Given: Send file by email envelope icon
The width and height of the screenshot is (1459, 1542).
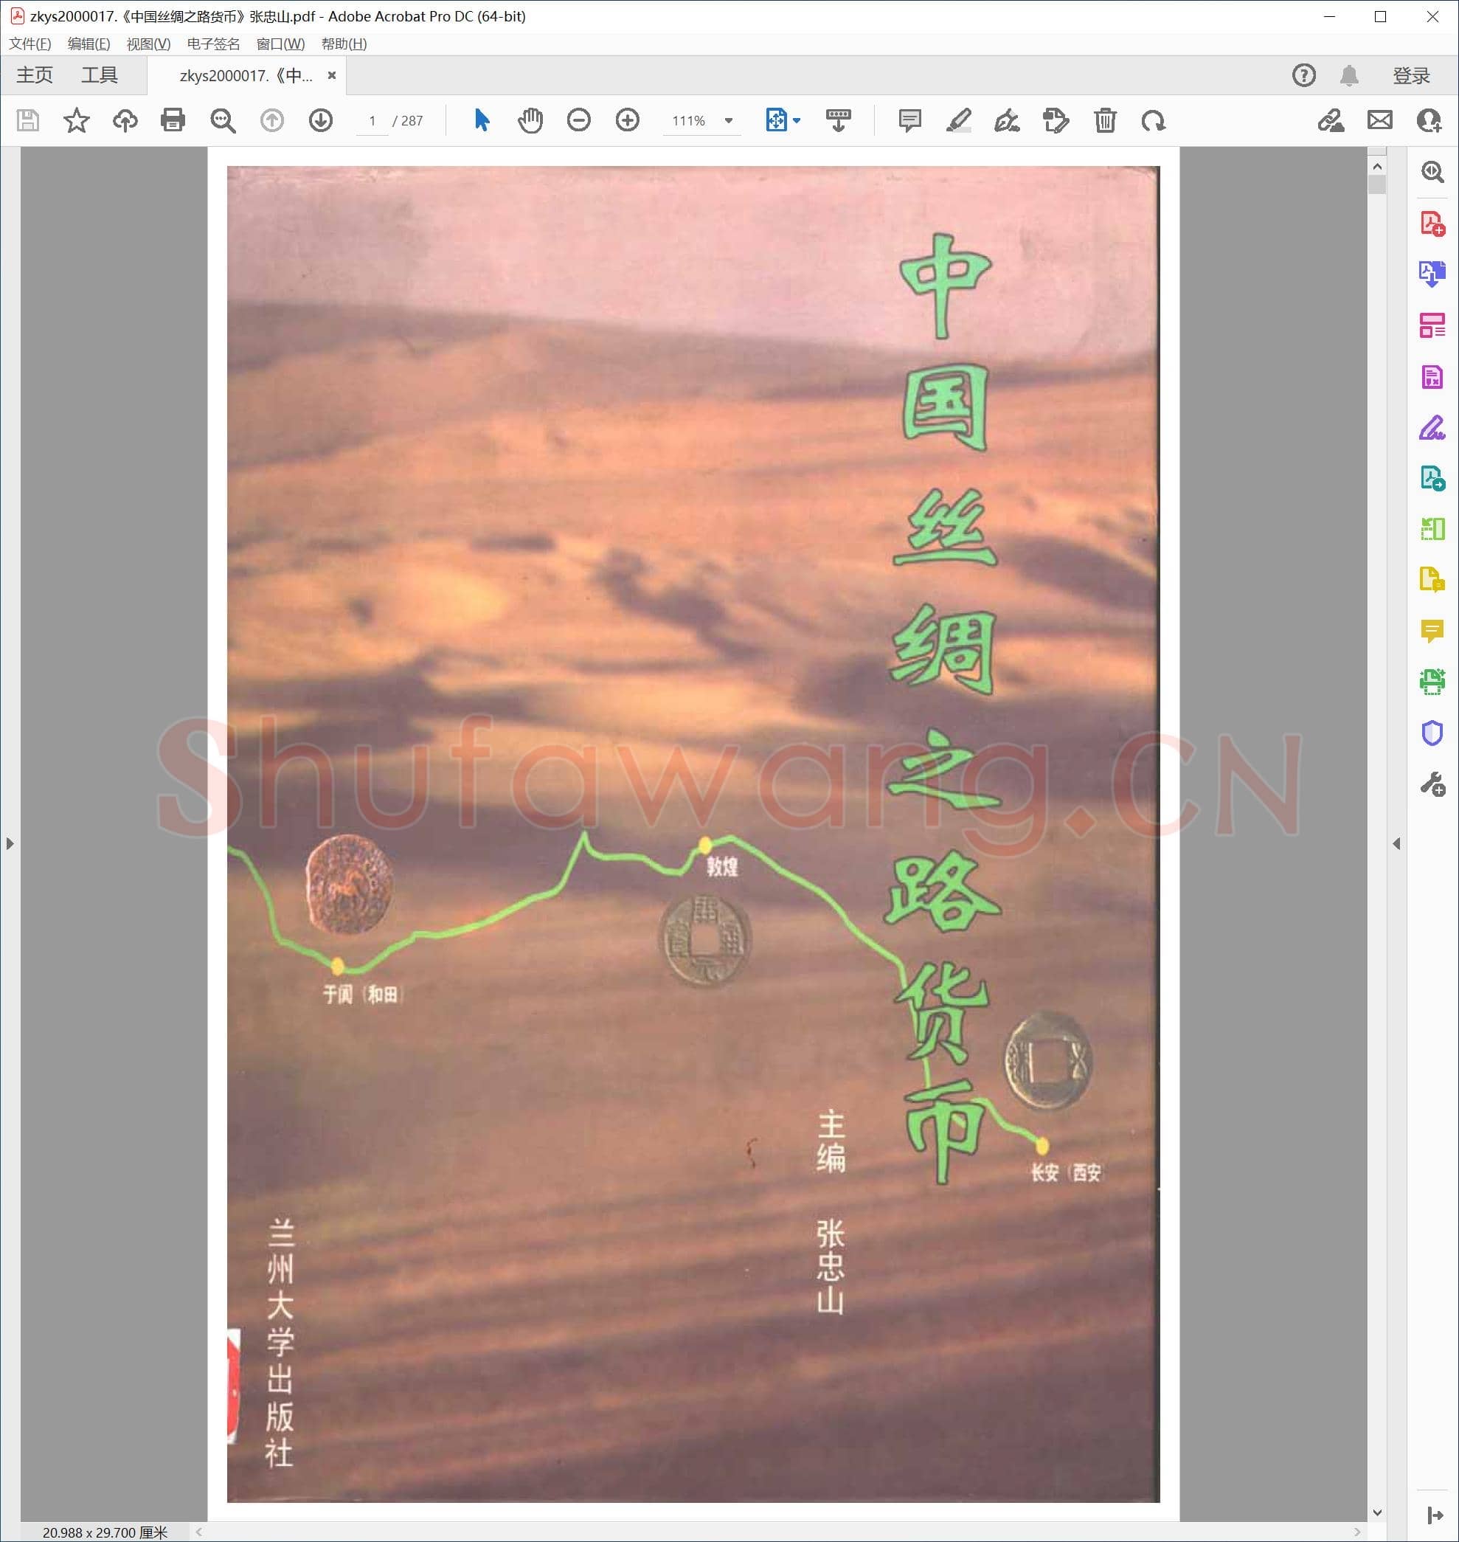Looking at the screenshot, I should [x=1379, y=120].
